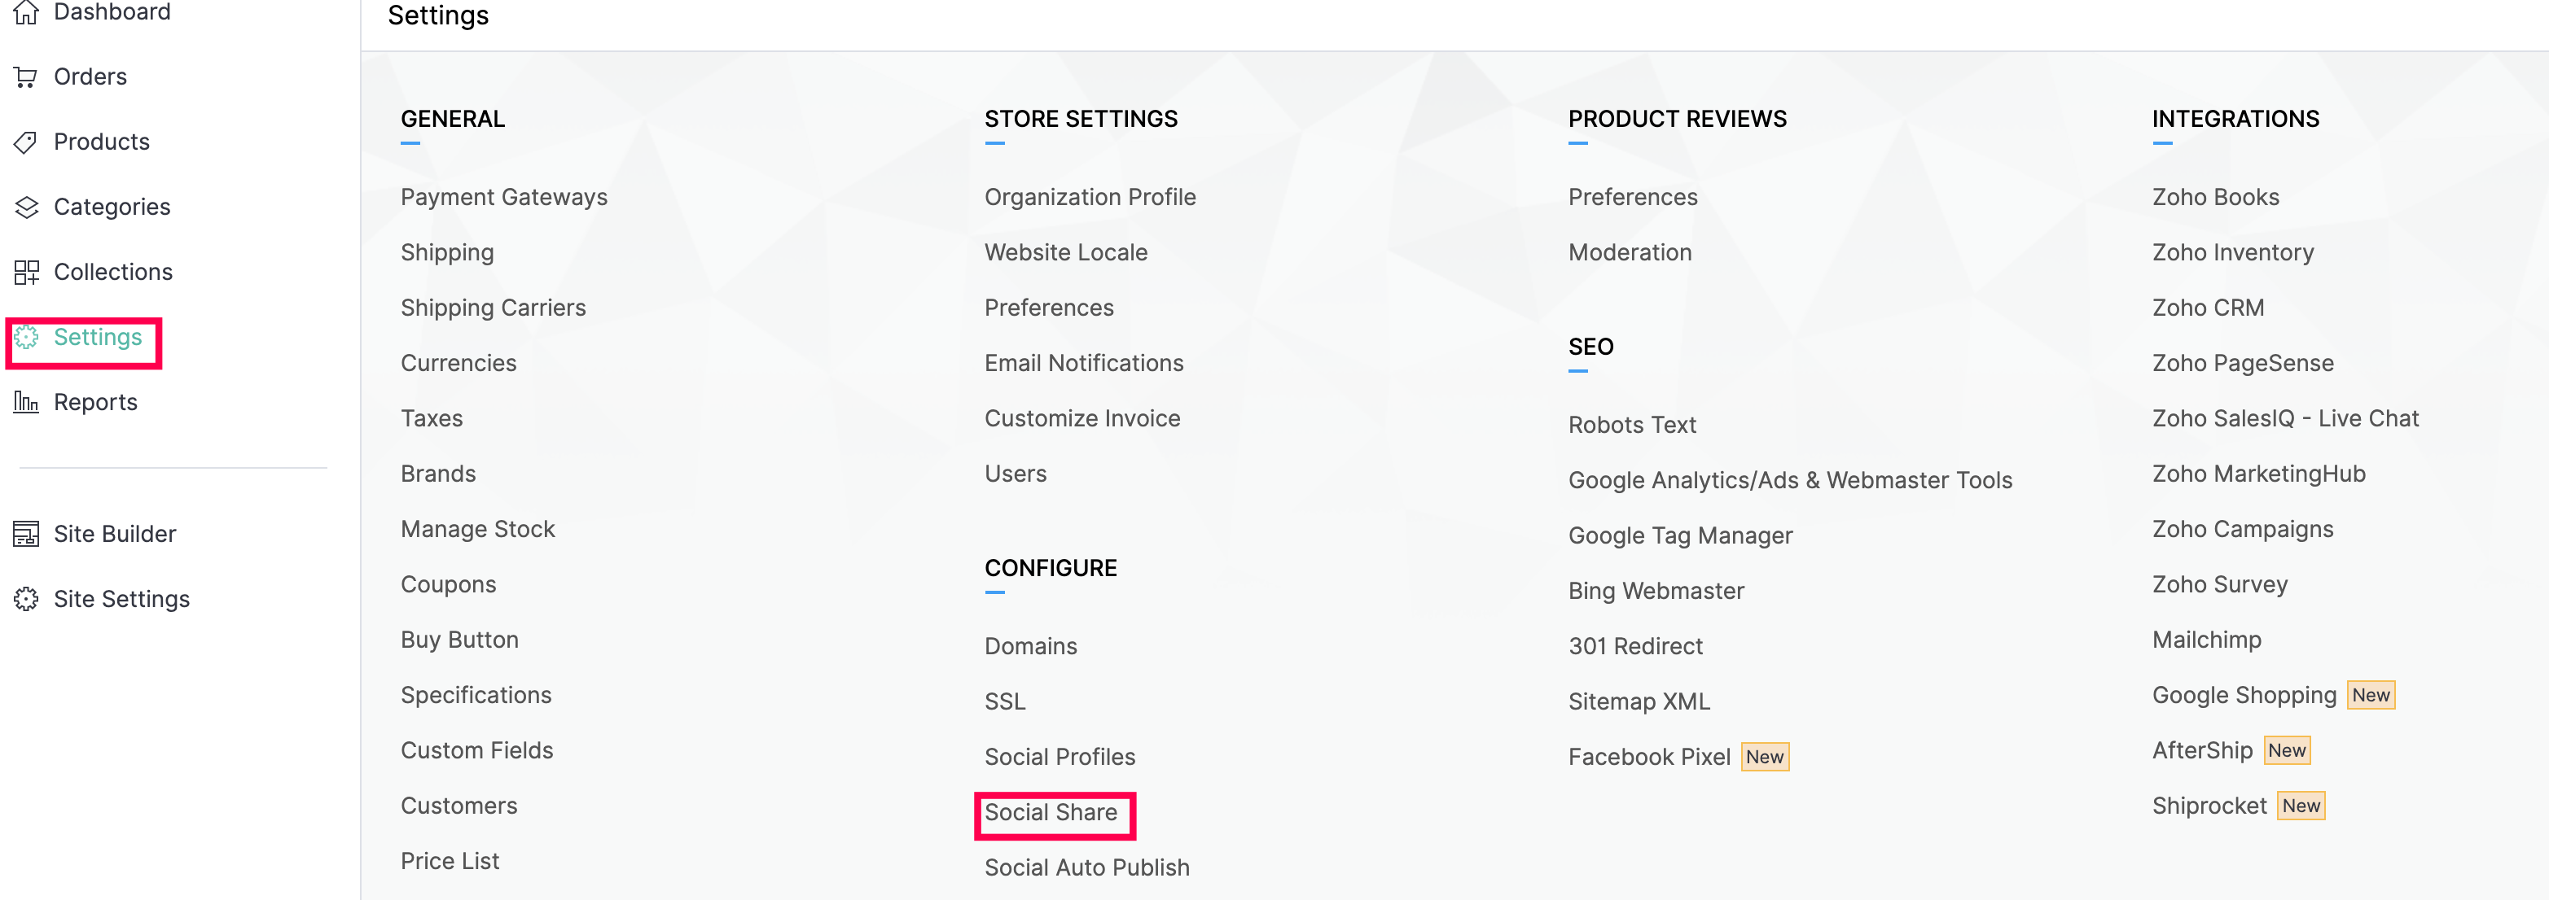Click the Site Settings gear icon

pyautogui.click(x=27, y=600)
